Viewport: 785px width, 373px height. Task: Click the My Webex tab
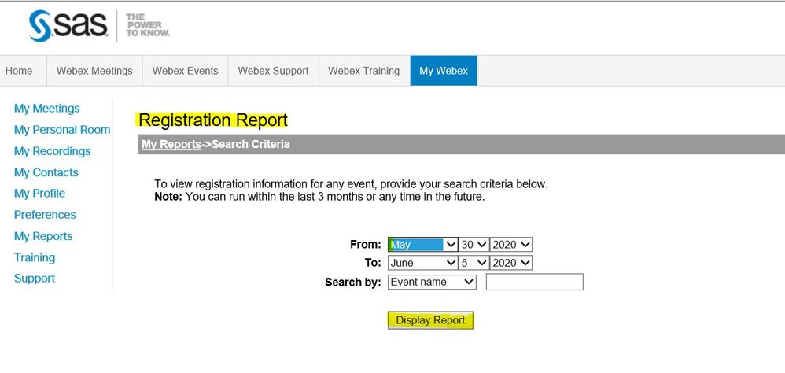click(444, 71)
